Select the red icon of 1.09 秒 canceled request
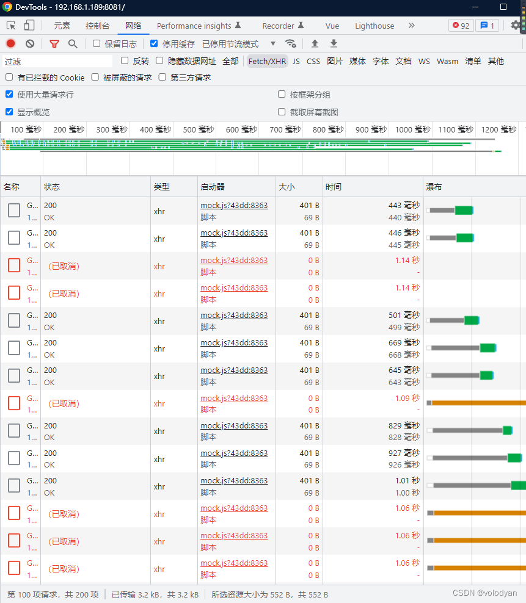Screen dimensions: 526x603 pyautogui.click(x=14, y=403)
